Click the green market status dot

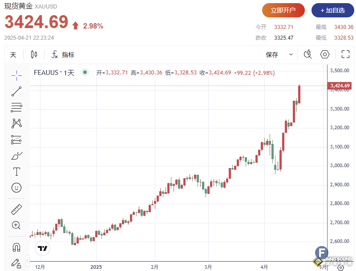(85, 72)
